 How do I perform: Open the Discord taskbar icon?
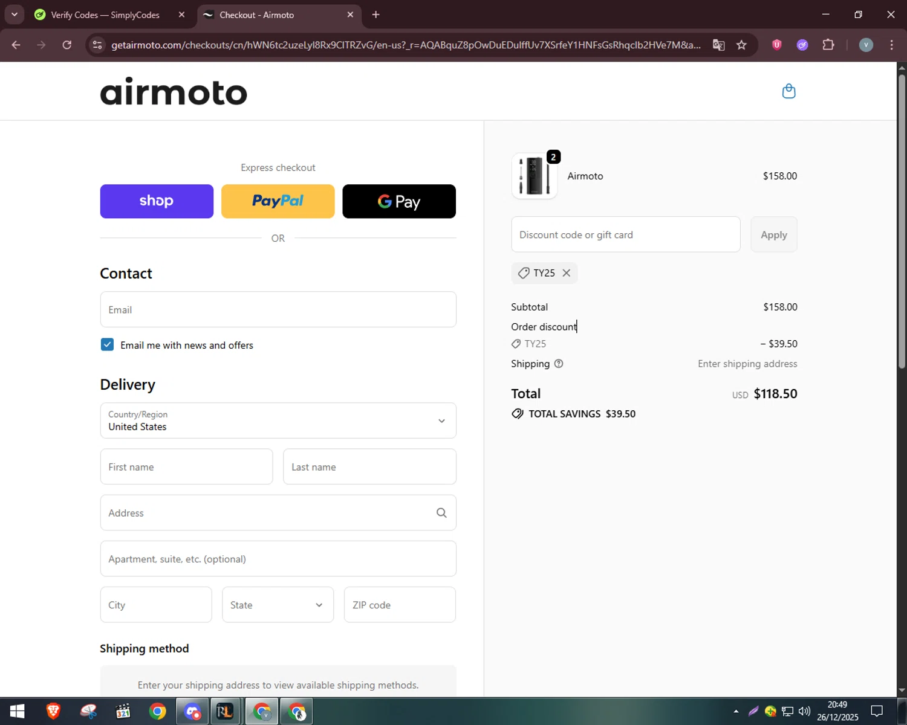coord(192,712)
